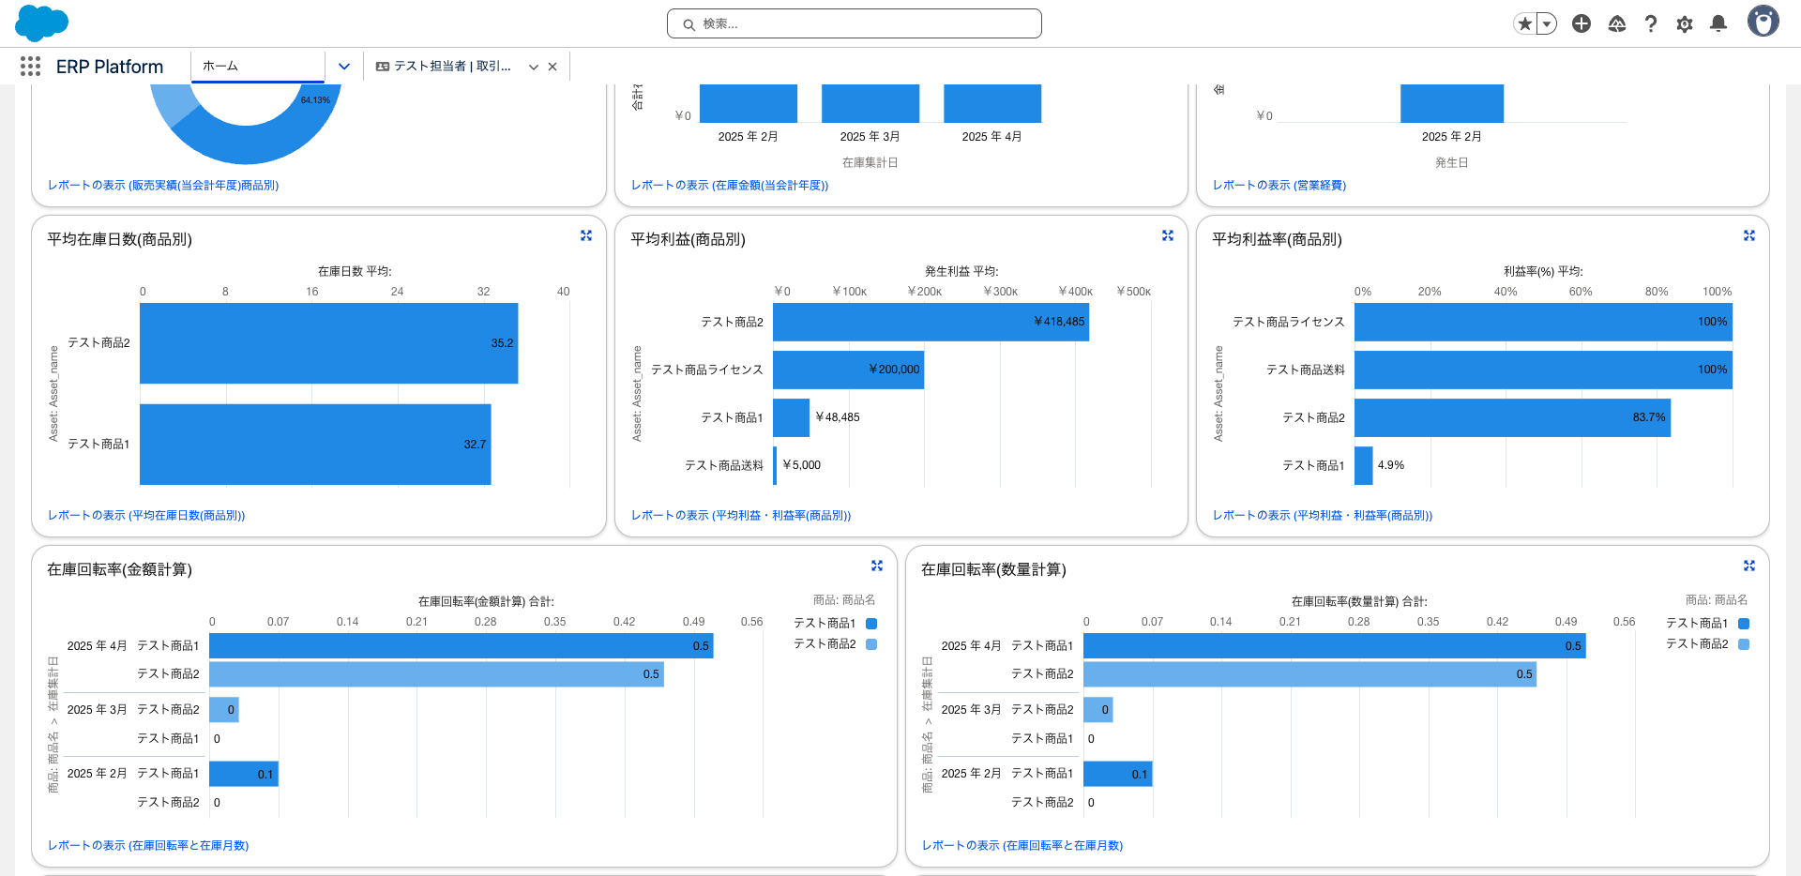Expand the 平均在庫日数(商品別) chart

coord(586,236)
